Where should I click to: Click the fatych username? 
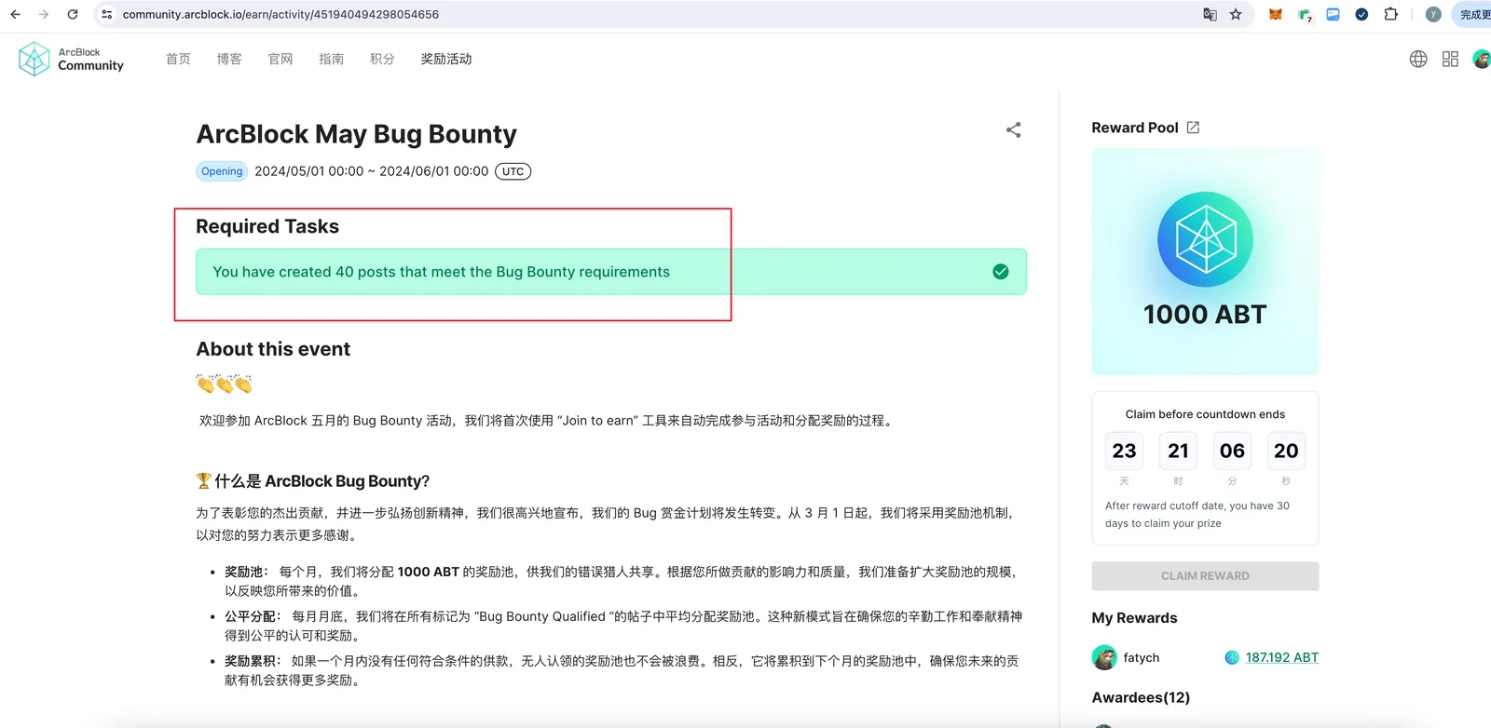[1142, 657]
